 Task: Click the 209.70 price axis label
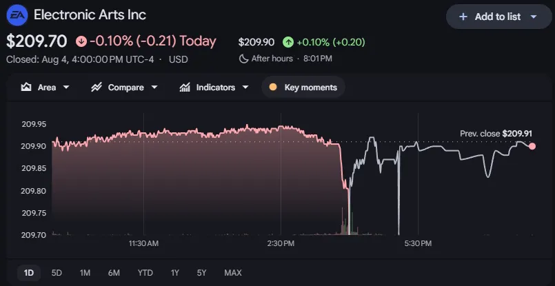point(34,235)
